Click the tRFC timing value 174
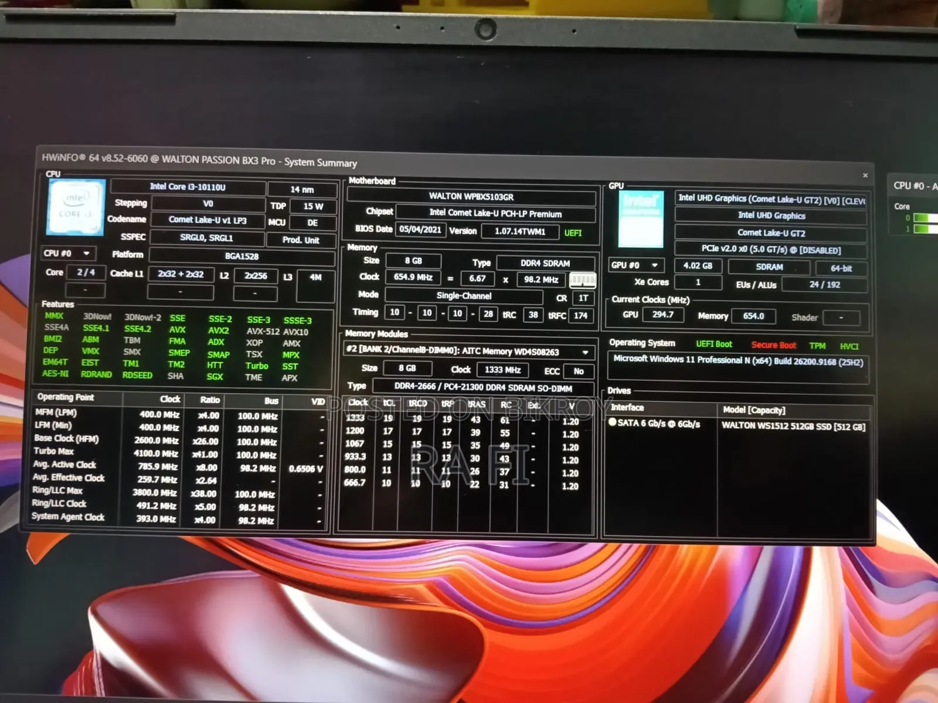Screen dimensions: 938x703 click(x=580, y=315)
